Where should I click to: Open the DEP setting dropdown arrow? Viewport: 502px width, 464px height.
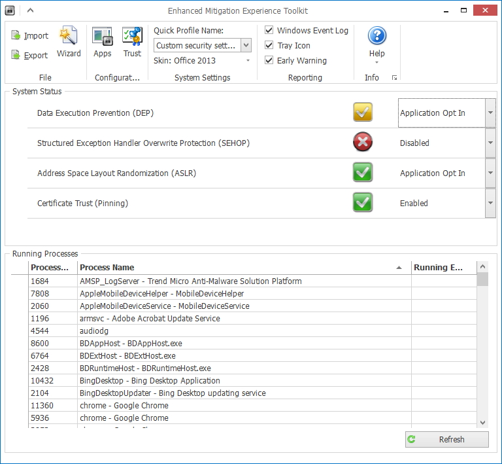click(x=490, y=113)
